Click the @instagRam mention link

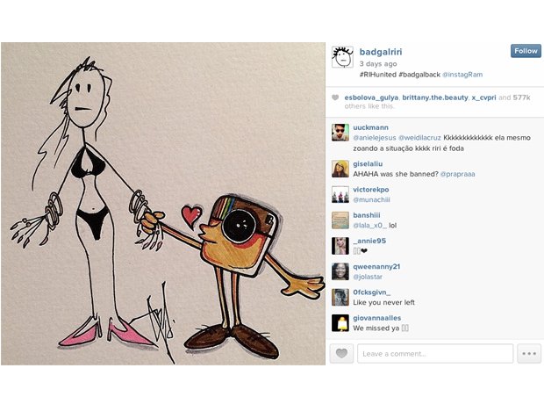point(462,75)
